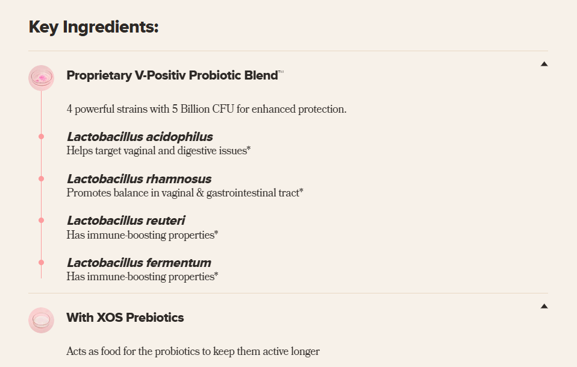
Task: Click the bullet dot next to Lactobacillus fermentum
Action: (x=41, y=263)
